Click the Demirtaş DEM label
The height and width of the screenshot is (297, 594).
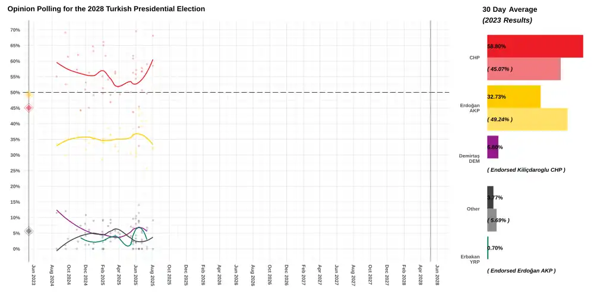click(469, 159)
